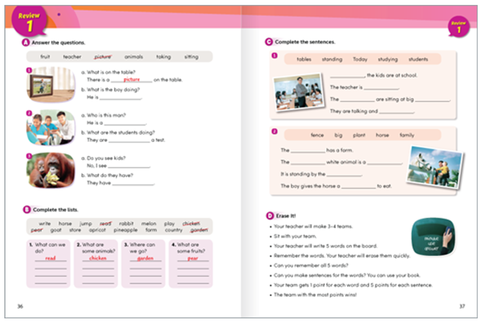Click the word 'Today' in section C word bank
This screenshot has width=482, height=327.
360,59
